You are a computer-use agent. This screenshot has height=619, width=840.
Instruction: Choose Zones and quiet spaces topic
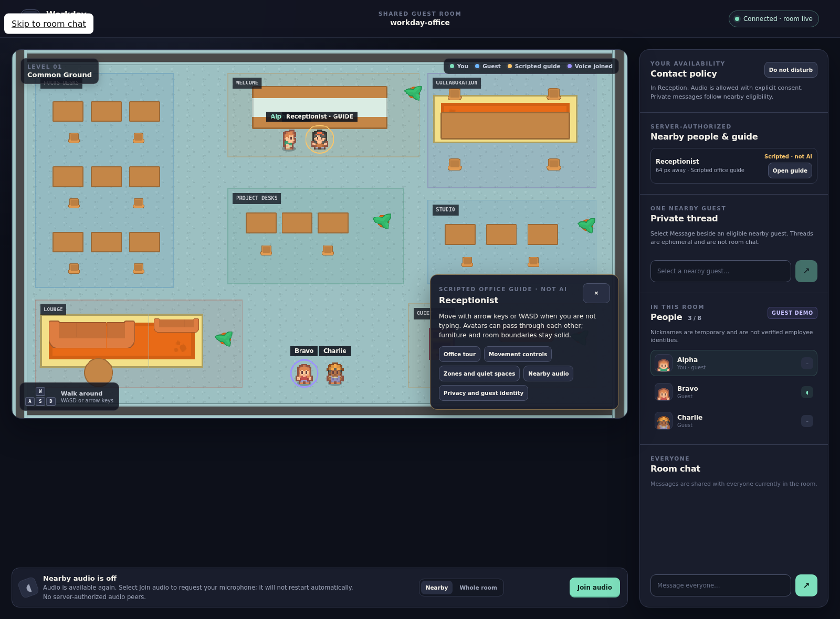click(x=479, y=373)
